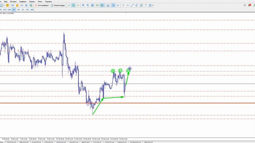Switch chart to Line Chart type

[78, 5]
